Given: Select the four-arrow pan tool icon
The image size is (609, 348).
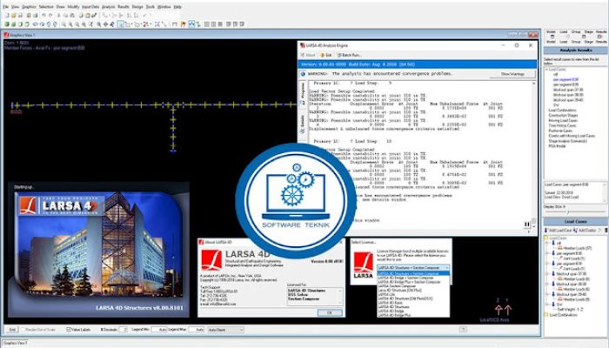Looking at the screenshot, I should coord(105,24).
